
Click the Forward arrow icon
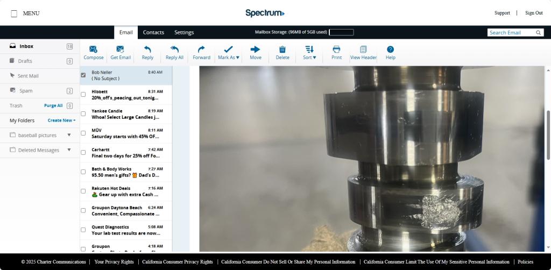(x=201, y=49)
